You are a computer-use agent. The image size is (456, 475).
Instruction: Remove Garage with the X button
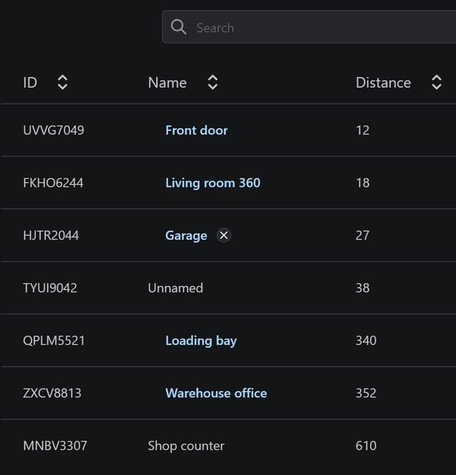(224, 235)
